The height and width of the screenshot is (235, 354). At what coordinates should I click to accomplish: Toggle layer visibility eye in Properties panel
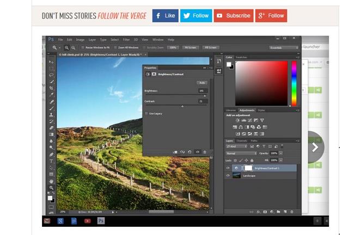coord(198,152)
